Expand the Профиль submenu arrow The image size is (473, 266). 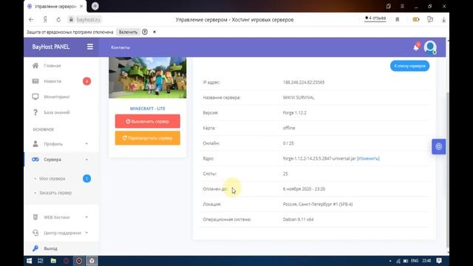[x=86, y=144]
